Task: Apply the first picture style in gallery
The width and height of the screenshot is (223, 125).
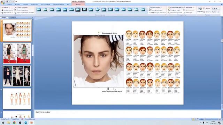Action: point(39,9)
